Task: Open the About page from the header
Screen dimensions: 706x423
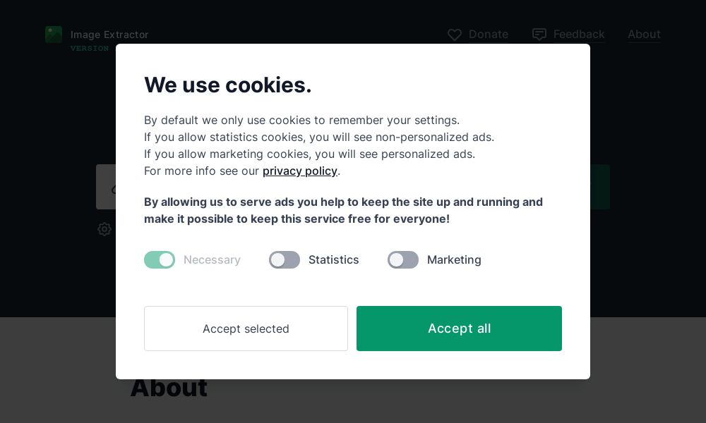Action: pyautogui.click(x=644, y=34)
